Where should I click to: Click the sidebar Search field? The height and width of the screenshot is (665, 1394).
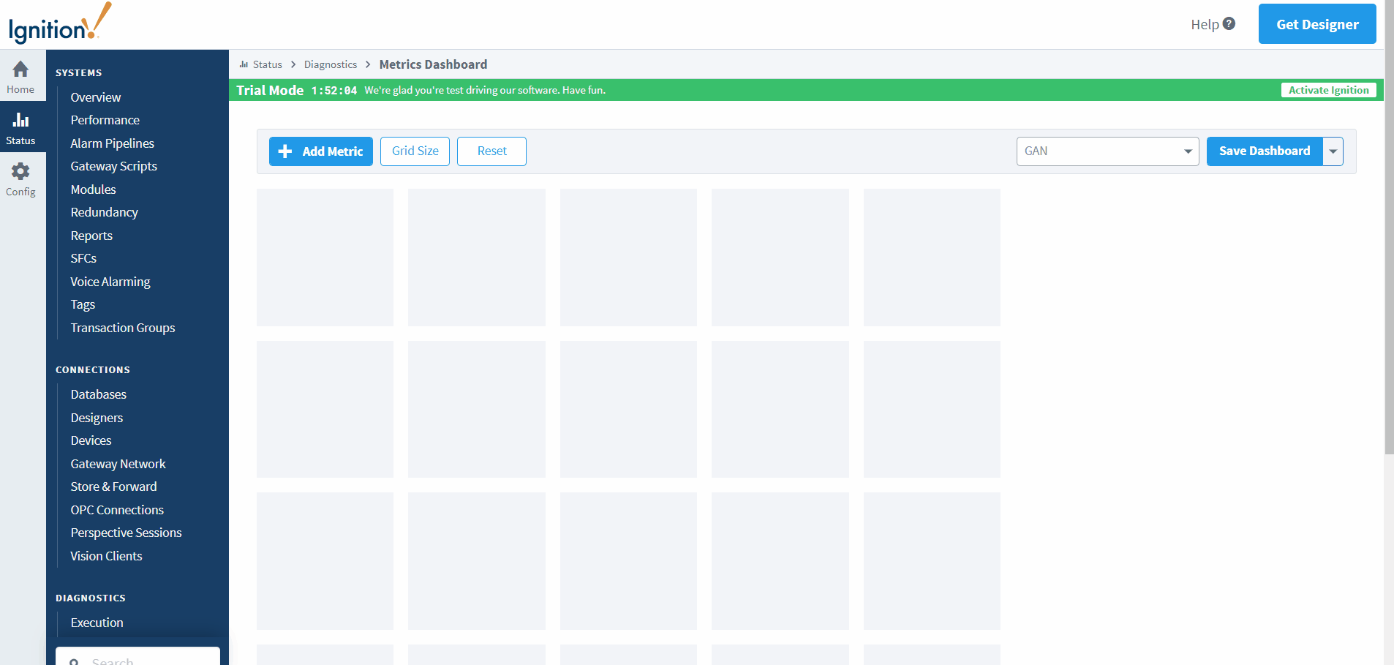[137, 656]
